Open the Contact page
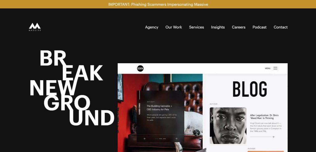The width and height of the screenshot is (316, 152). coord(281,27)
